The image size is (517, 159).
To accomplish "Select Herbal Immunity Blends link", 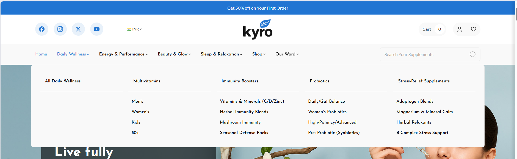I will tap(244, 112).
